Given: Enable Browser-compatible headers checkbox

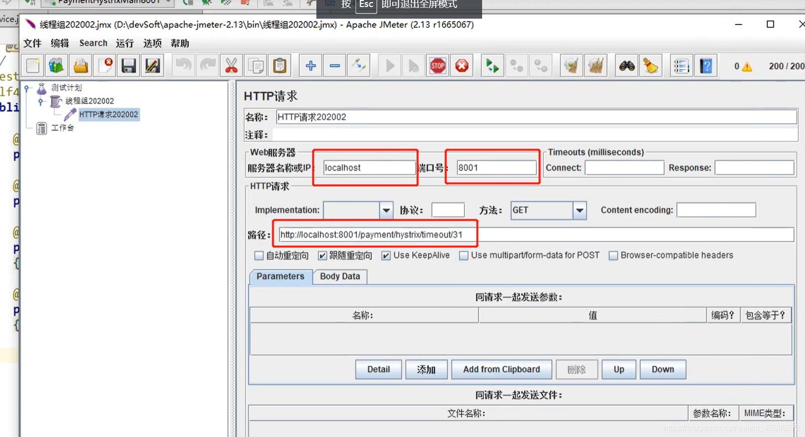Looking at the screenshot, I should [x=613, y=256].
